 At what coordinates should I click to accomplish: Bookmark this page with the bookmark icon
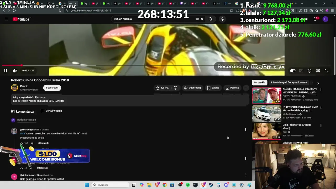point(60,10)
